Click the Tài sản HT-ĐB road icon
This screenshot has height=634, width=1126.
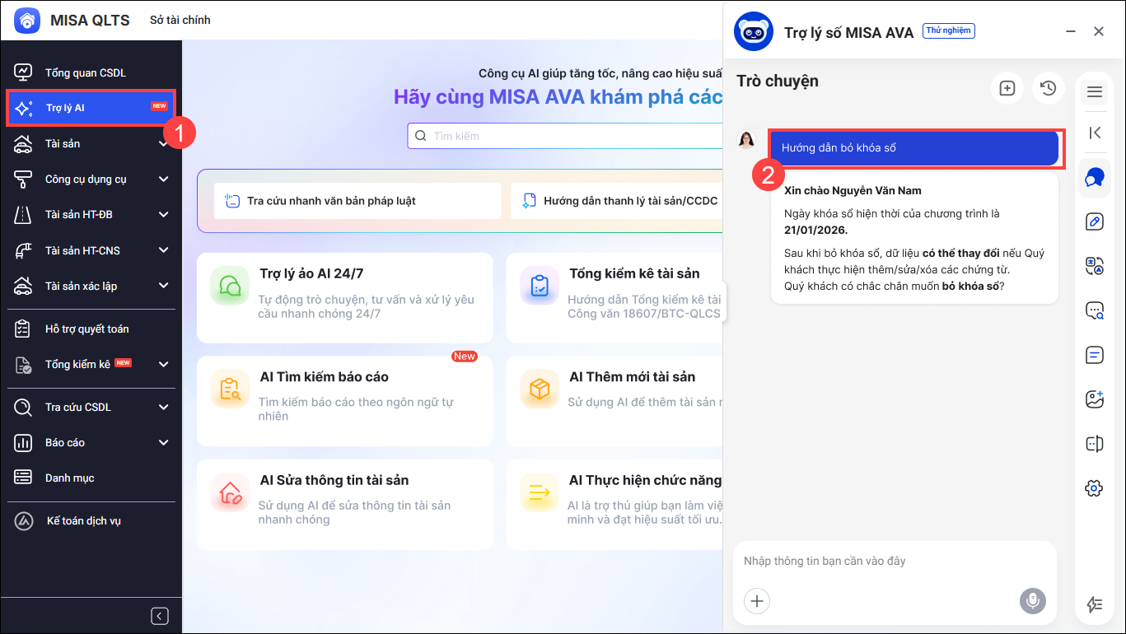23,215
